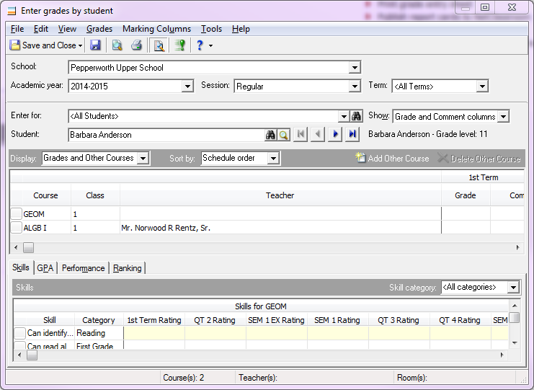The image size is (534, 390).
Task: Click the Teacher column header
Action: point(280,195)
